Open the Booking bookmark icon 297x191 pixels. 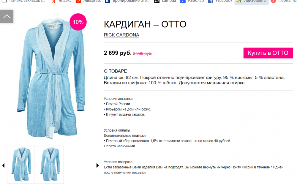click(x=108, y=1)
